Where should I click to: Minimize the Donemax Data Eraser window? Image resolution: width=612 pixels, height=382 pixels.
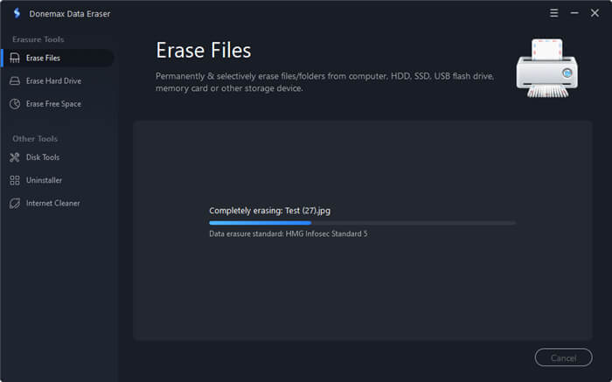574,13
